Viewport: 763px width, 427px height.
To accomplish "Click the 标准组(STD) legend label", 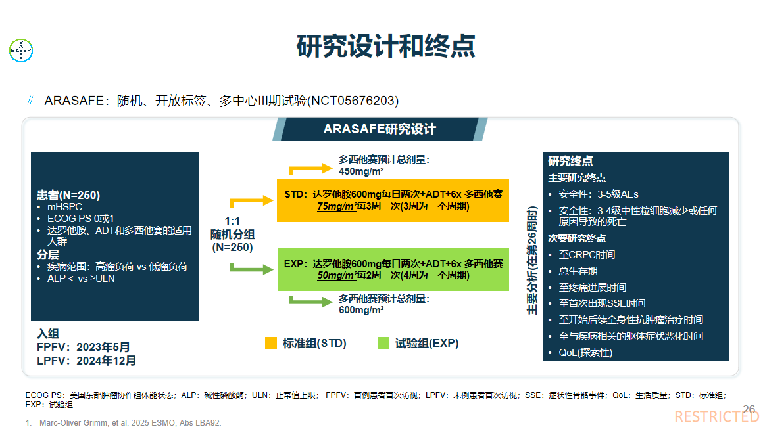I will [x=314, y=344].
